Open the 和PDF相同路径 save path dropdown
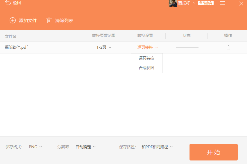 (x=157, y=147)
